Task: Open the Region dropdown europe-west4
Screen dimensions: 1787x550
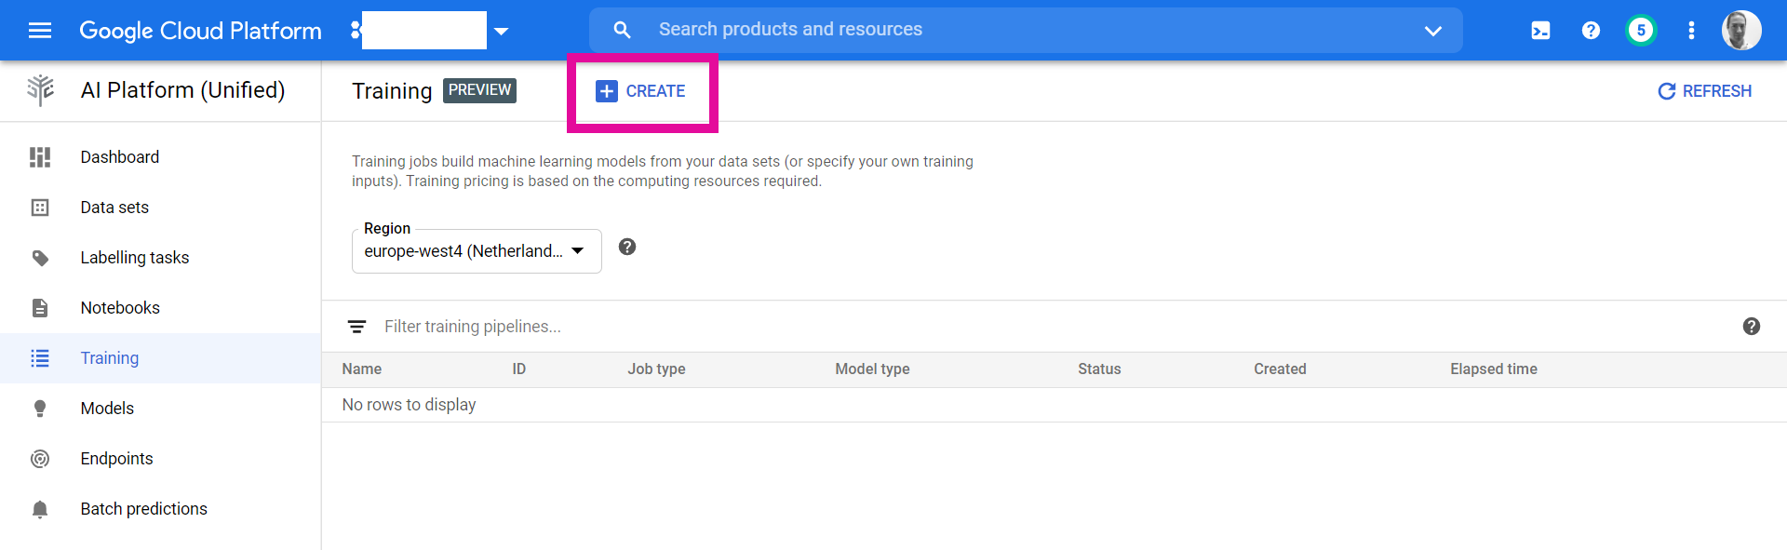Action: pyautogui.click(x=477, y=251)
